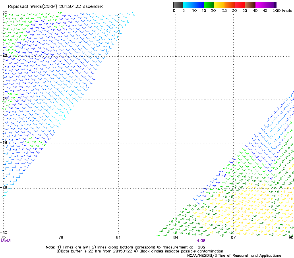
Task: Click the legend tick label '25'
Action: pos(224,11)
